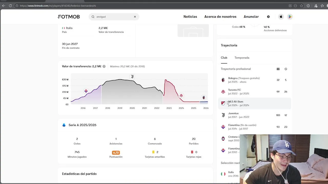Select the Club tab in Trayectoria
Image resolution: width=328 pixels, height=184 pixels.
224,58
